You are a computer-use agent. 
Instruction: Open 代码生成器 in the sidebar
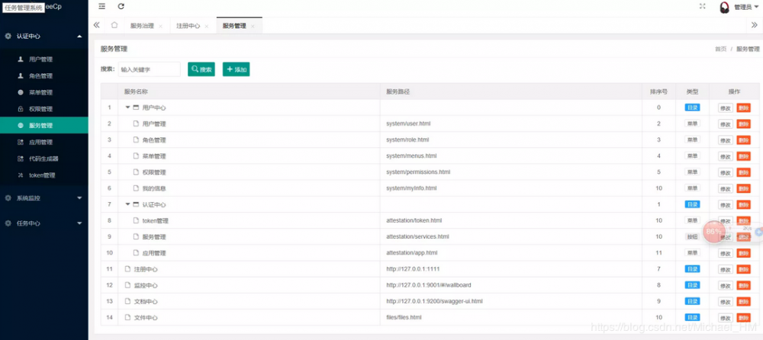tap(43, 159)
